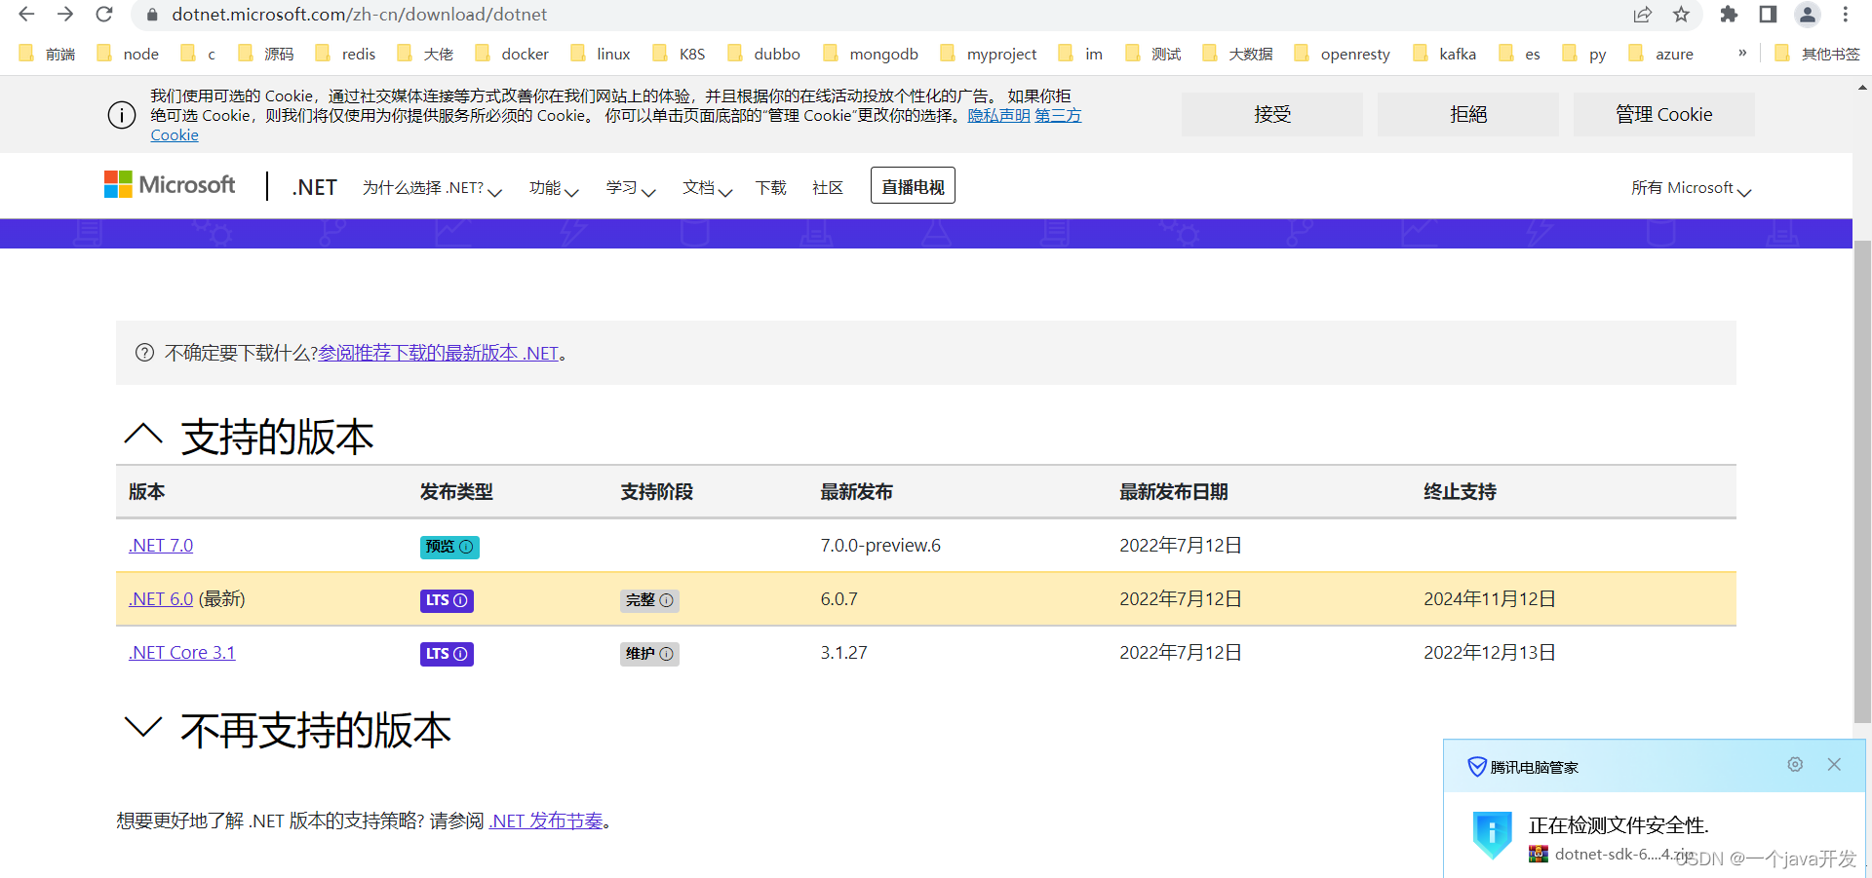Open Tencent PC Manager popup settings gear
Screen dimensions: 1872x878
[1795, 765]
